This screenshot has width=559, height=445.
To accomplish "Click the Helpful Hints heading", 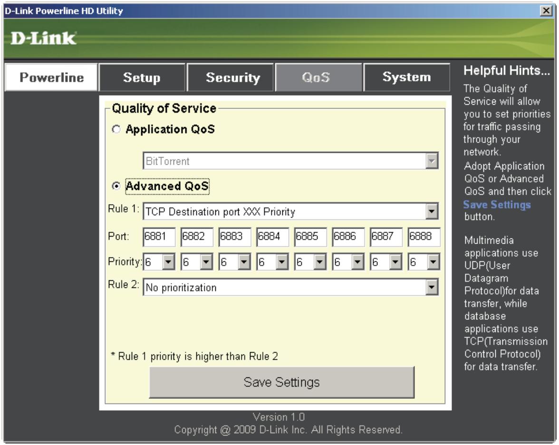I will (x=506, y=70).
